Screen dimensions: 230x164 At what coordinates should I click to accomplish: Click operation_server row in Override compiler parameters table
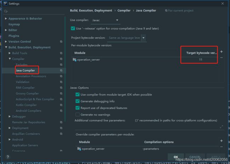point(147,149)
